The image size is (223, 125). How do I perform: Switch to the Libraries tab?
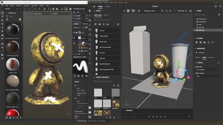pos(106,15)
